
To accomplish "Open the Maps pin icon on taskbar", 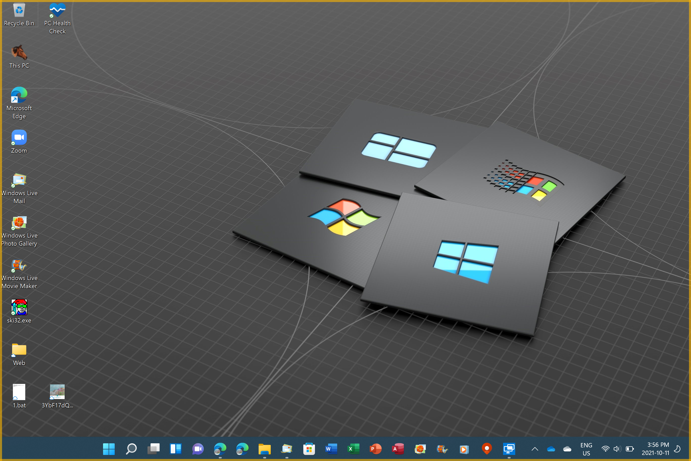I will (487, 449).
